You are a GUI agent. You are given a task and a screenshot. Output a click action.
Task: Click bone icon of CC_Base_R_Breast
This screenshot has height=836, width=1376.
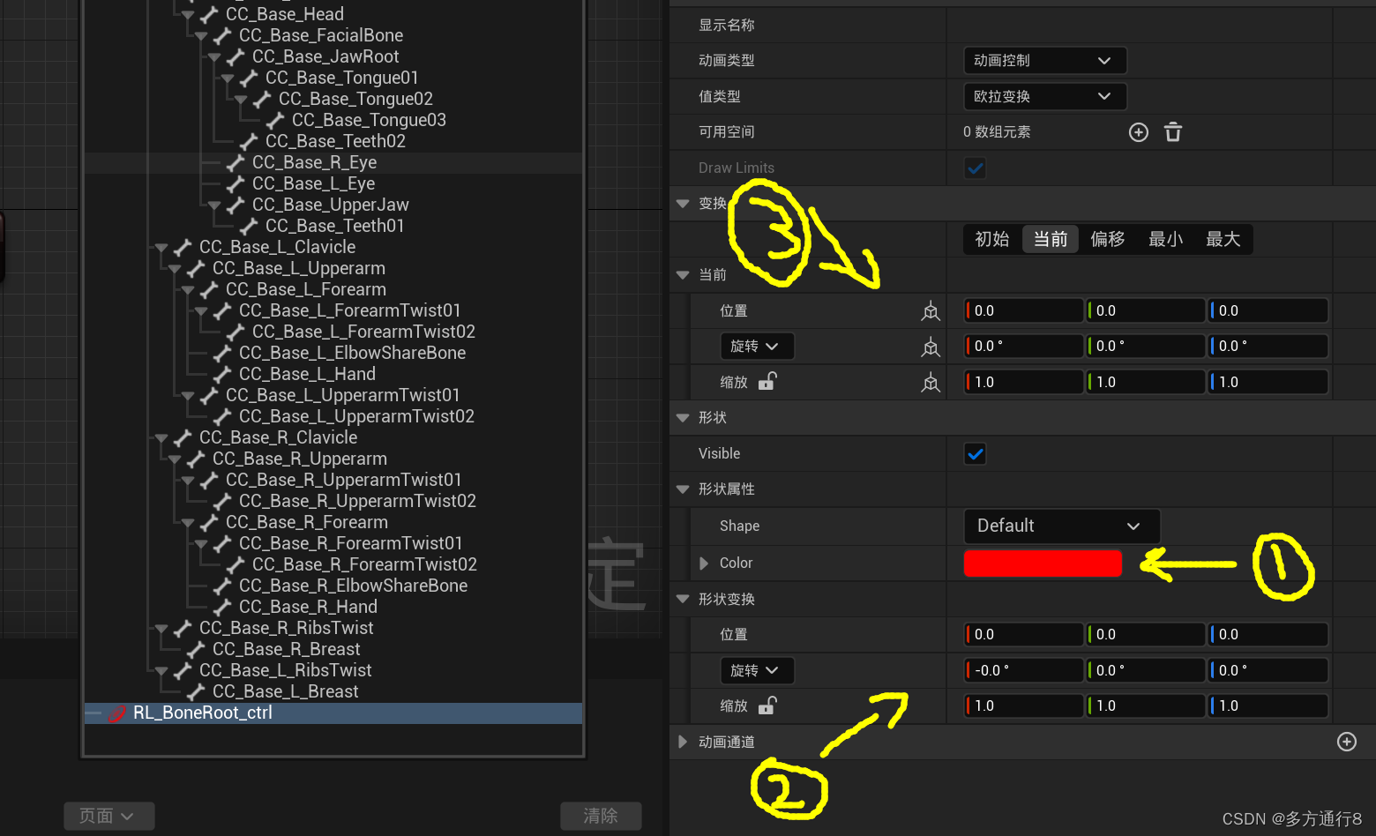pyautogui.click(x=196, y=649)
